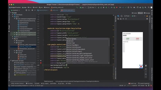161x90 pixels.
Task: Click the VCS history clock icon
Action: click(x=128, y=7)
